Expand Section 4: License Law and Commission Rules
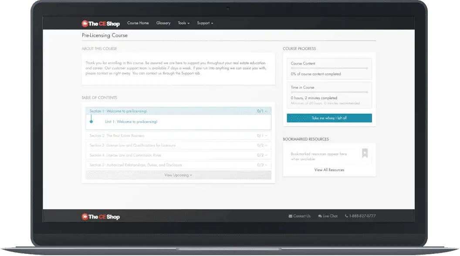The image size is (460, 256). coord(178,155)
